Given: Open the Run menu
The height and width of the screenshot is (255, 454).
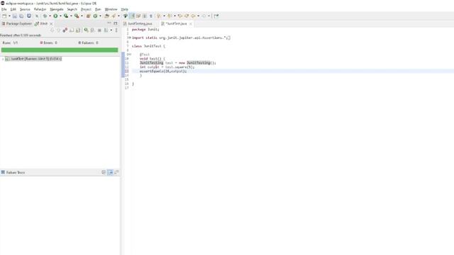Looking at the screenshot, I should (x=98, y=9).
